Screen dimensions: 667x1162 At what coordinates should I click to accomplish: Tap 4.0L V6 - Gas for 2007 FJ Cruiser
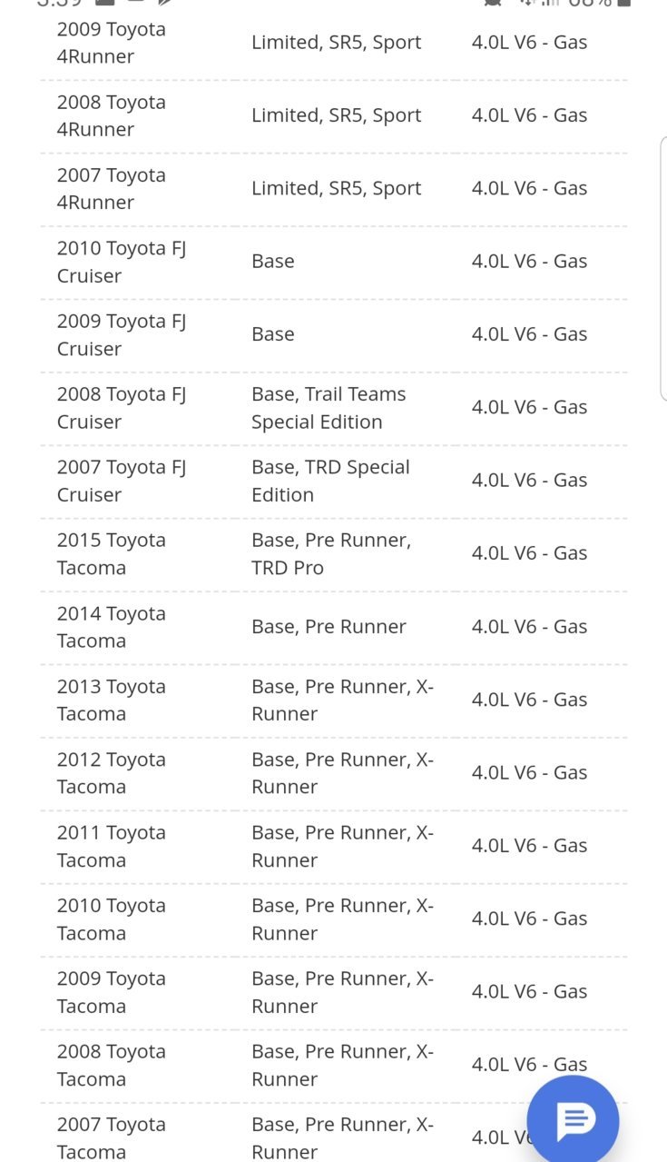coord(529,481)
